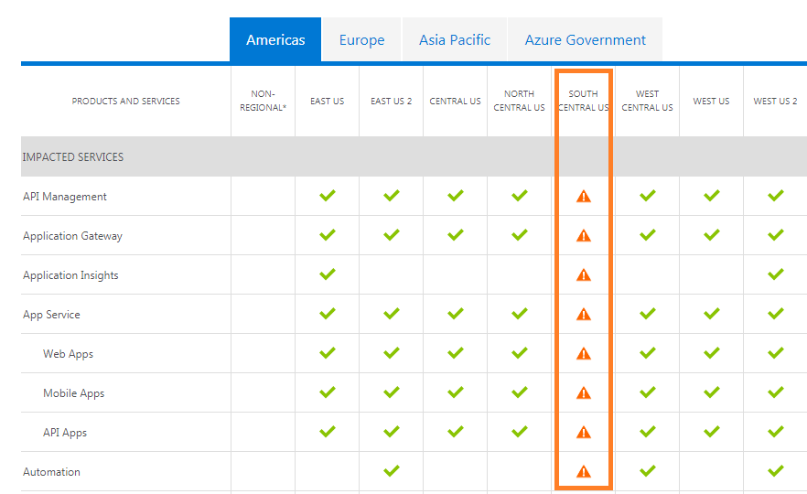
Task: Click the Products and Services column header
Action: click(x=125, y=101)
